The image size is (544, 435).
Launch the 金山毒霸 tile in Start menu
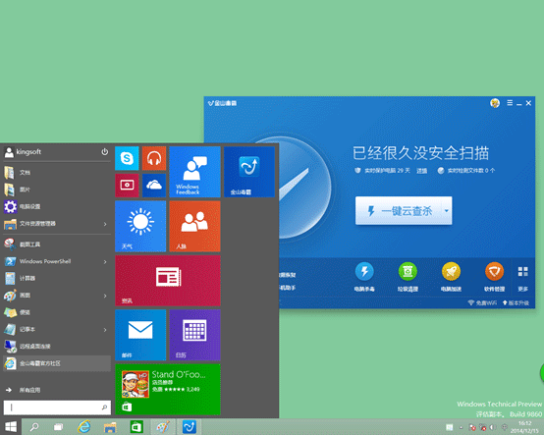tap(249, 172)
